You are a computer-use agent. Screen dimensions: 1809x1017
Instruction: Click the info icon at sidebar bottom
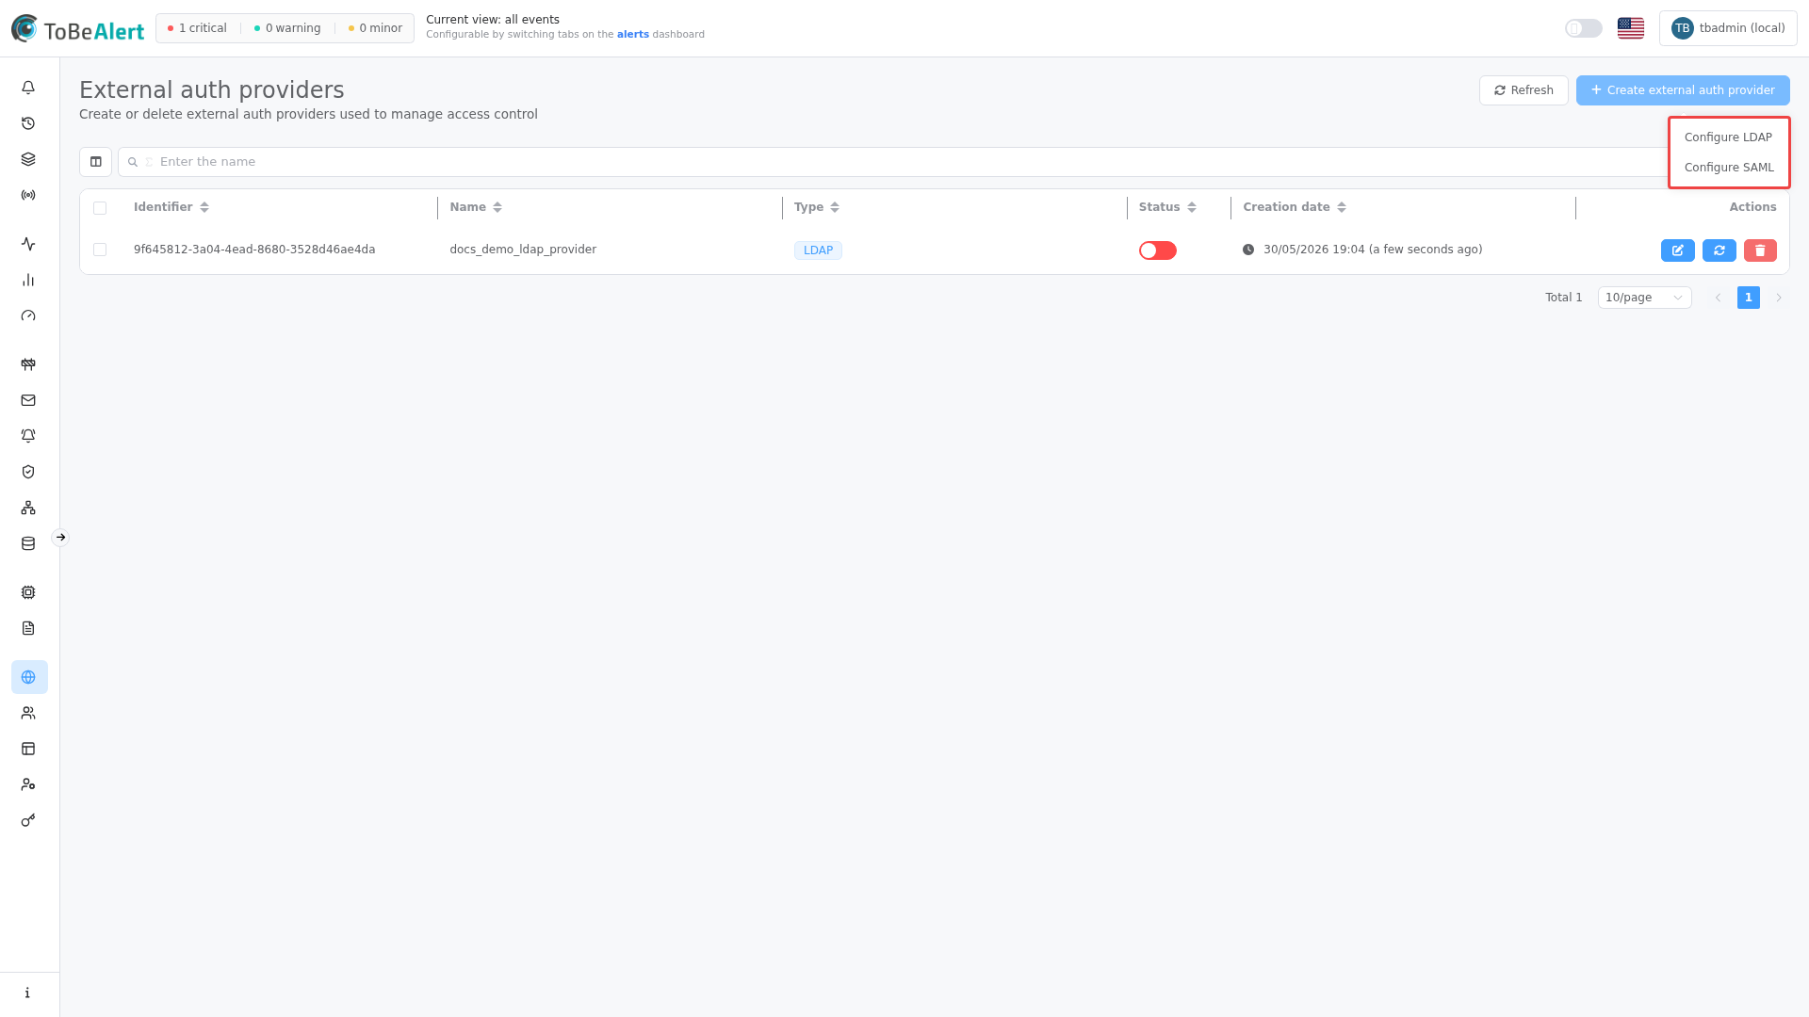[28, 993]
